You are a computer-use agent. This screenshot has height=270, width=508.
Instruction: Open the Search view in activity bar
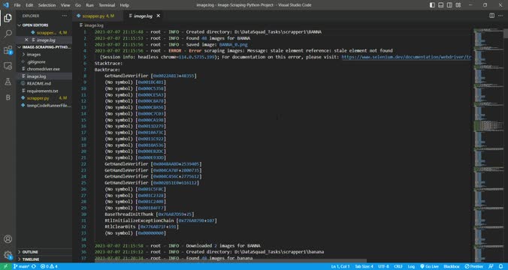tap(8, 34)
